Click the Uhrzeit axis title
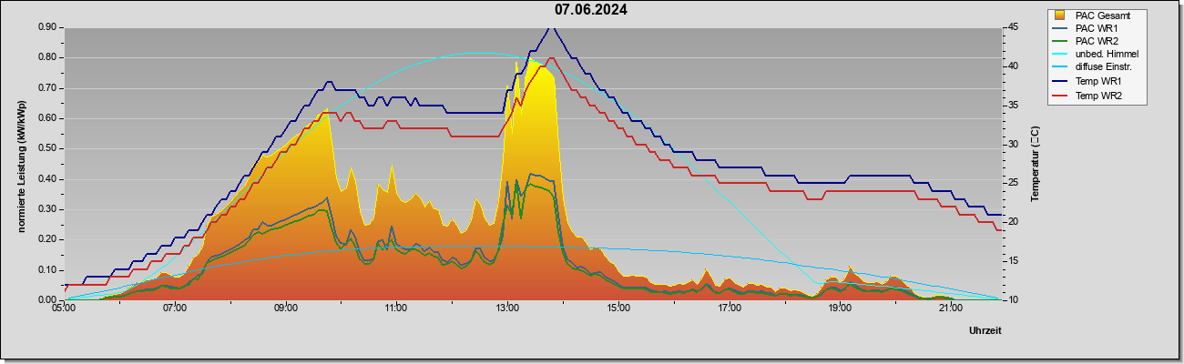The height and width of the screenshot is (364, 1184). point(985,331)
